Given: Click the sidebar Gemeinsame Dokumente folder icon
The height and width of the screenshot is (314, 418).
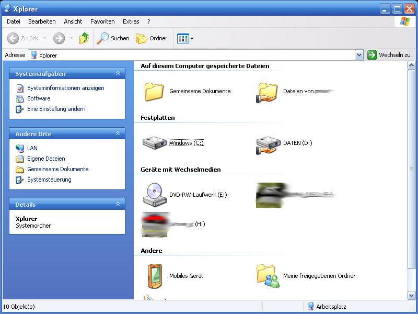Looking at the screenshot, I should [x=20, y=170].
